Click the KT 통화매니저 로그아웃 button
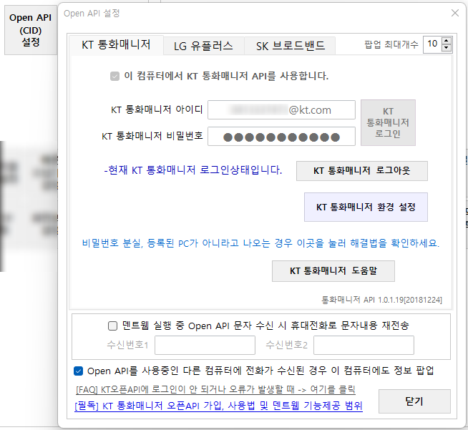The height and width of the screenshot is (430, 468). [x=362, y=171]
